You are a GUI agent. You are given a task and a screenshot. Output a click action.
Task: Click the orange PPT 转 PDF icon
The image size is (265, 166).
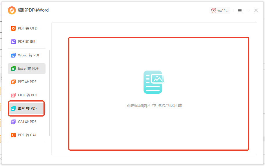pyautogui.click(x=13, y=82)
